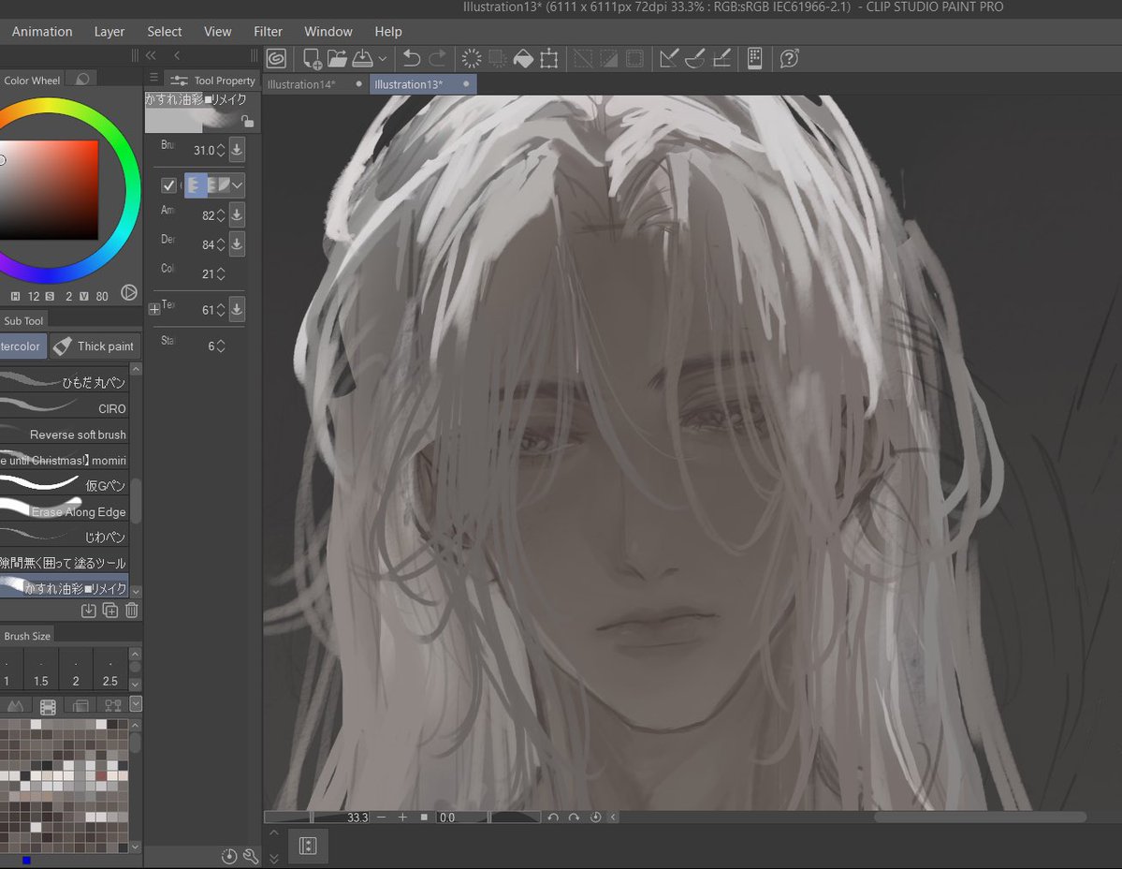Expand the Save options dropdown arrow

[x=383, y=59]
